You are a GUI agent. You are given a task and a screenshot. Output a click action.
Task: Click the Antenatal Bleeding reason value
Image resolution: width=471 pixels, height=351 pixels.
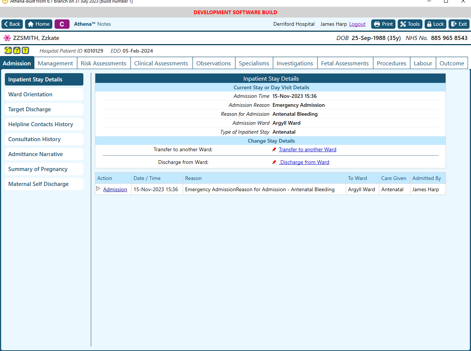tap(295, 114)
